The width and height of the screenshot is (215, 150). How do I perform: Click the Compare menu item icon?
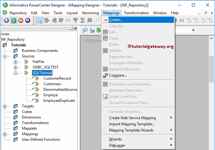(x=105, y=75)
